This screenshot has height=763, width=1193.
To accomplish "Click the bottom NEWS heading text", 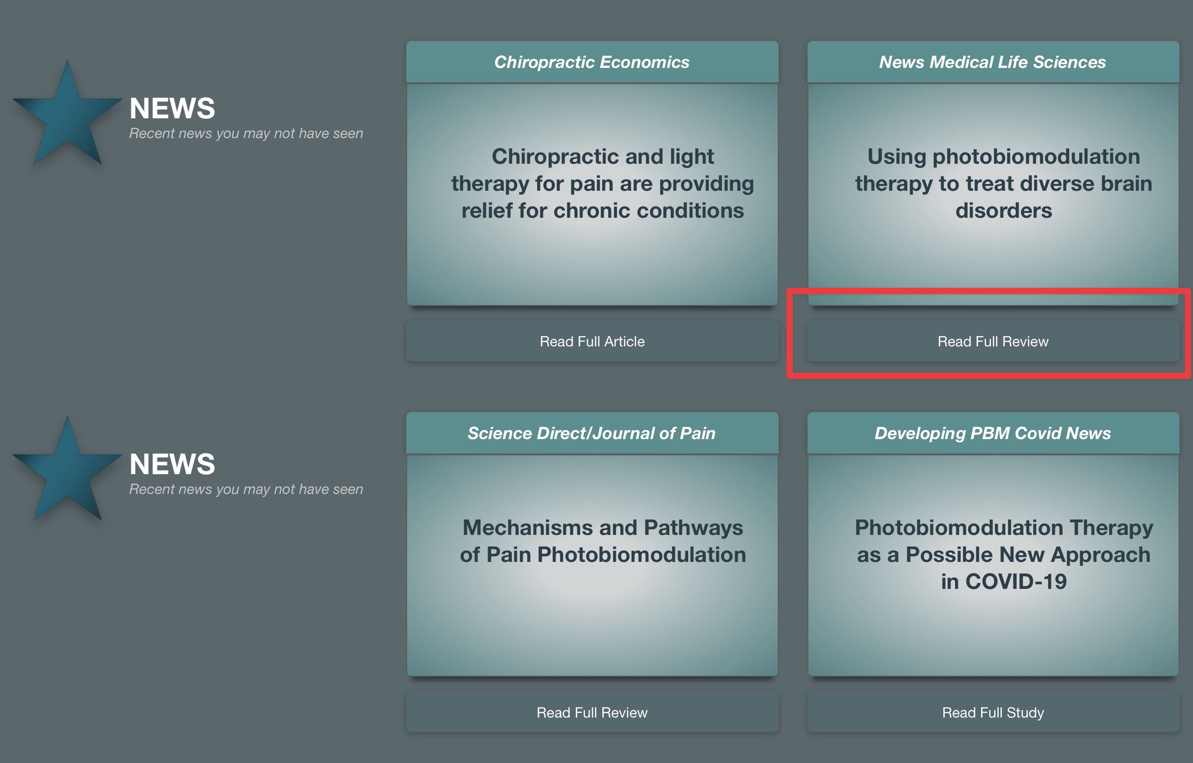I will click(172, 464).
